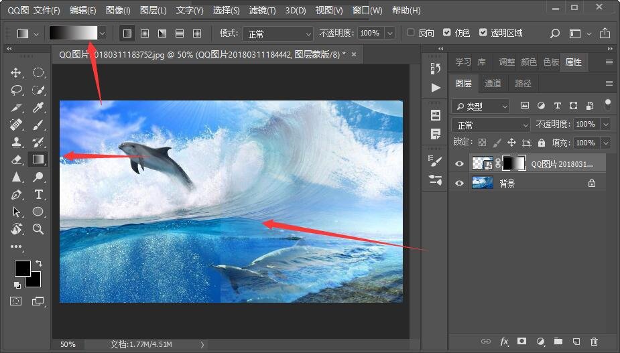Switch to the 路径 tab
Viewport: 620px width, 353px height.
click(x=523, y=83)
